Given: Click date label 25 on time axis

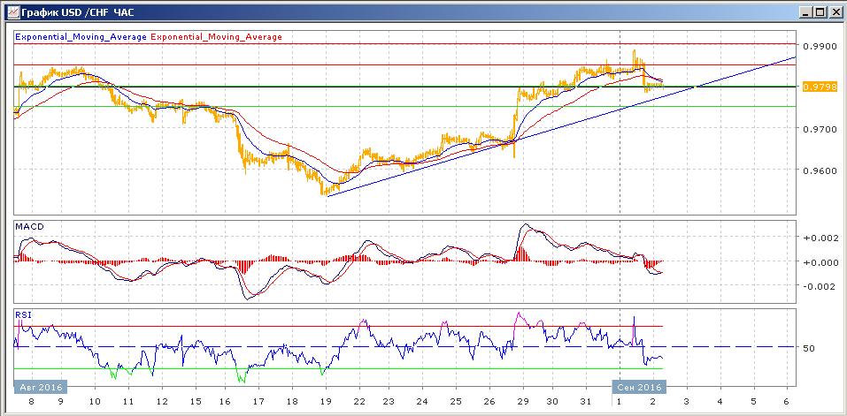Looking at the screenshot, I should pos(456,402).
